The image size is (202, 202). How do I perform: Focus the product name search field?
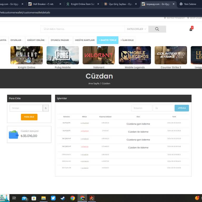point(82,29)
